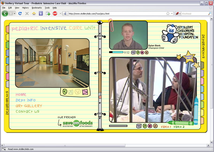214x152 pixels.
Task: Open the Save-On-Foods sponsor logo
Action: pyautogui.click(x=78, y=123)
